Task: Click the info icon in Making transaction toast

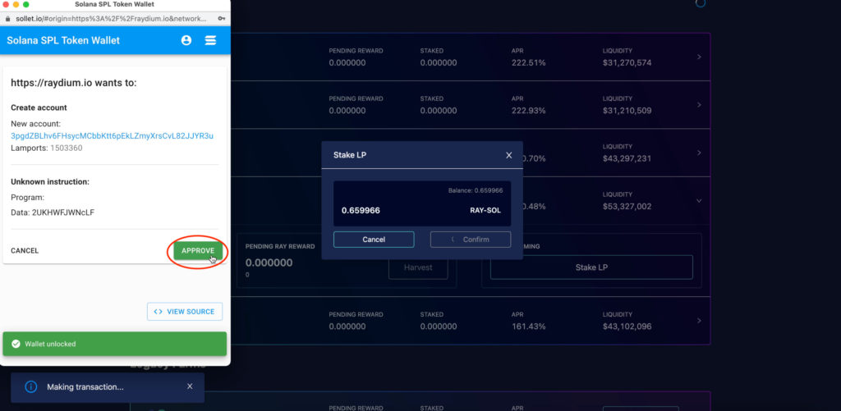Action: pyautogui.click(x=31, y=386)
